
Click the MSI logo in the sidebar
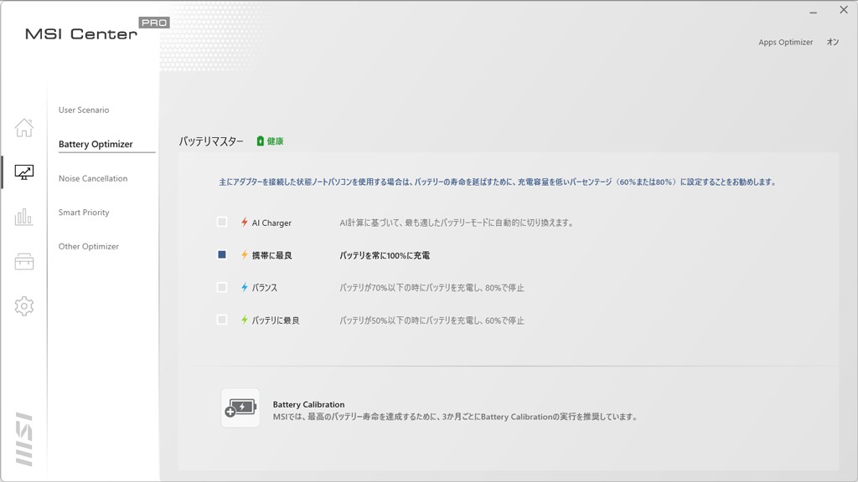coord(24,439)
